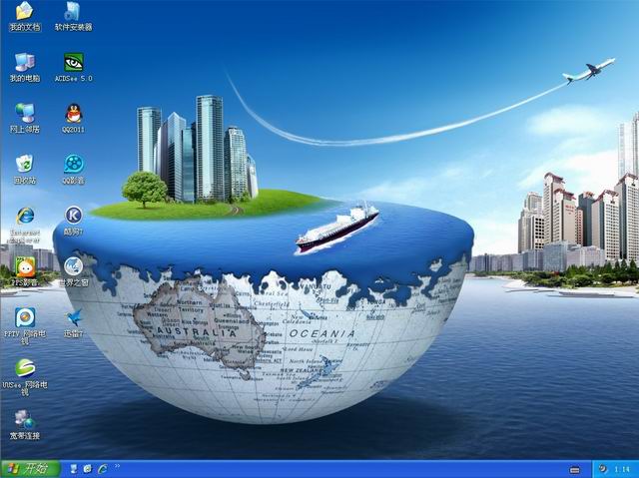The image size is (639, 478).
Task: Select the 宽带连接 broadband connection icon
Action: pyautogui.click(x=25, y=425)
